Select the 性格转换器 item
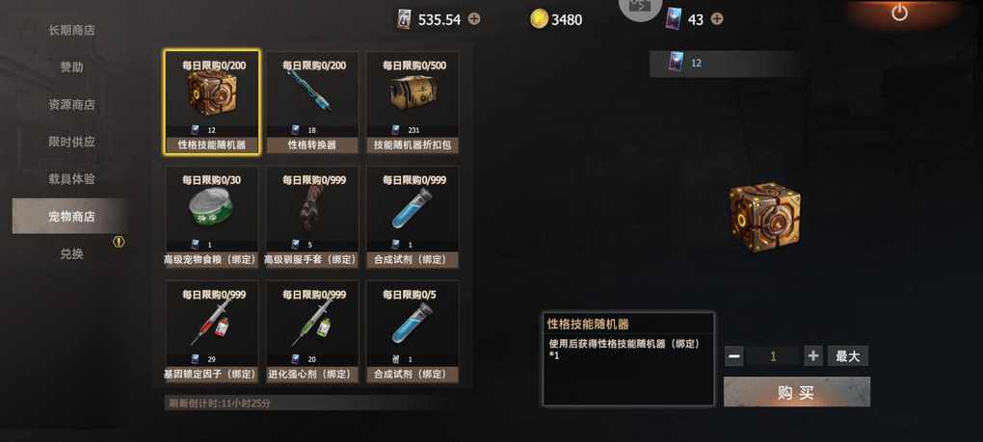The image size is (983, 442). [x=312, y=102]
